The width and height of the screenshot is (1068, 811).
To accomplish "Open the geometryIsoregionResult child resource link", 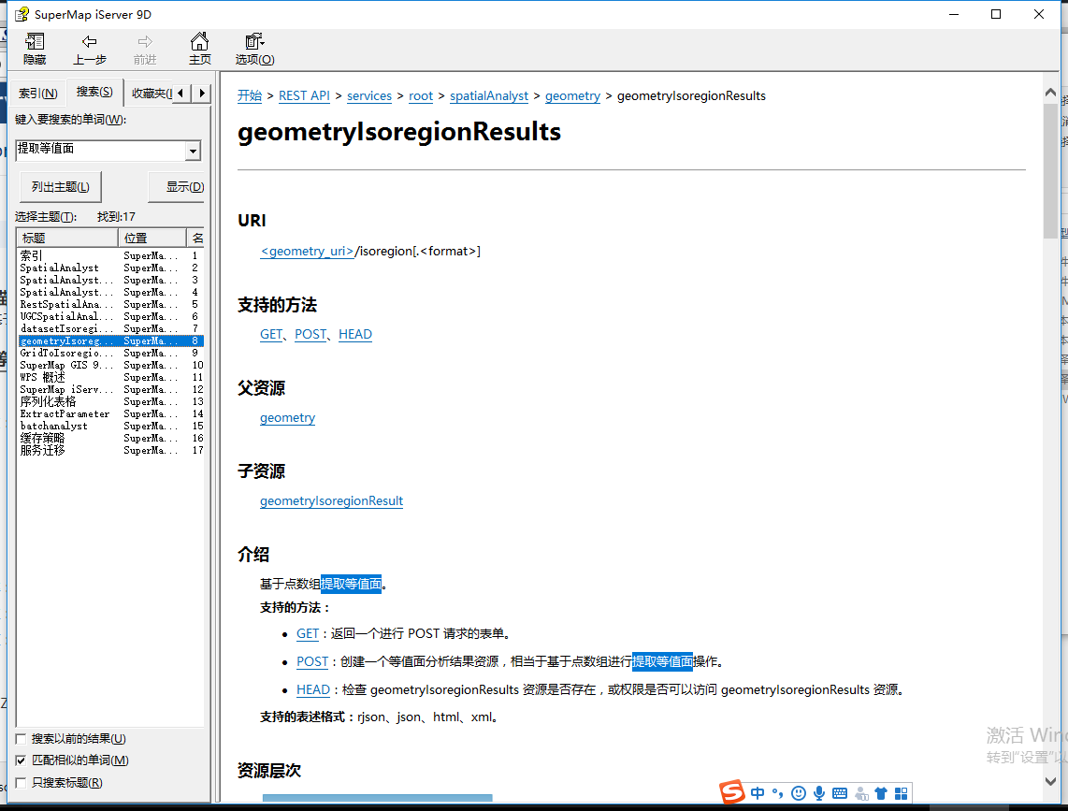I will [332, 501].
